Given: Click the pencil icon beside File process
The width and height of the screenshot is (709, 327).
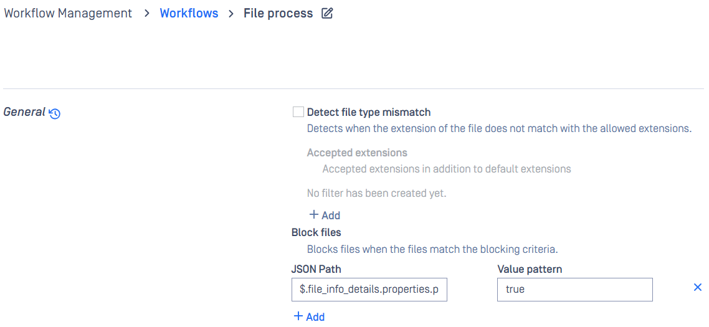Looking at the screenshot, I should tap(327, 13).
